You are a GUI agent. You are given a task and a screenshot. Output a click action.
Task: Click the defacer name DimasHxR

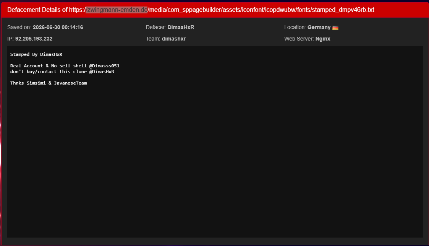181,28
